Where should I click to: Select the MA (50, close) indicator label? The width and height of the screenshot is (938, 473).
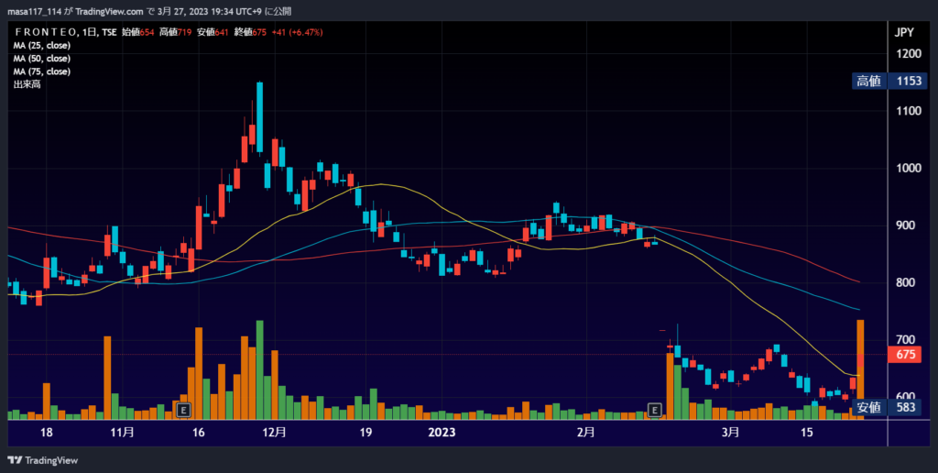pos(42,59)
